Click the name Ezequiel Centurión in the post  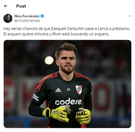(68, 29)
